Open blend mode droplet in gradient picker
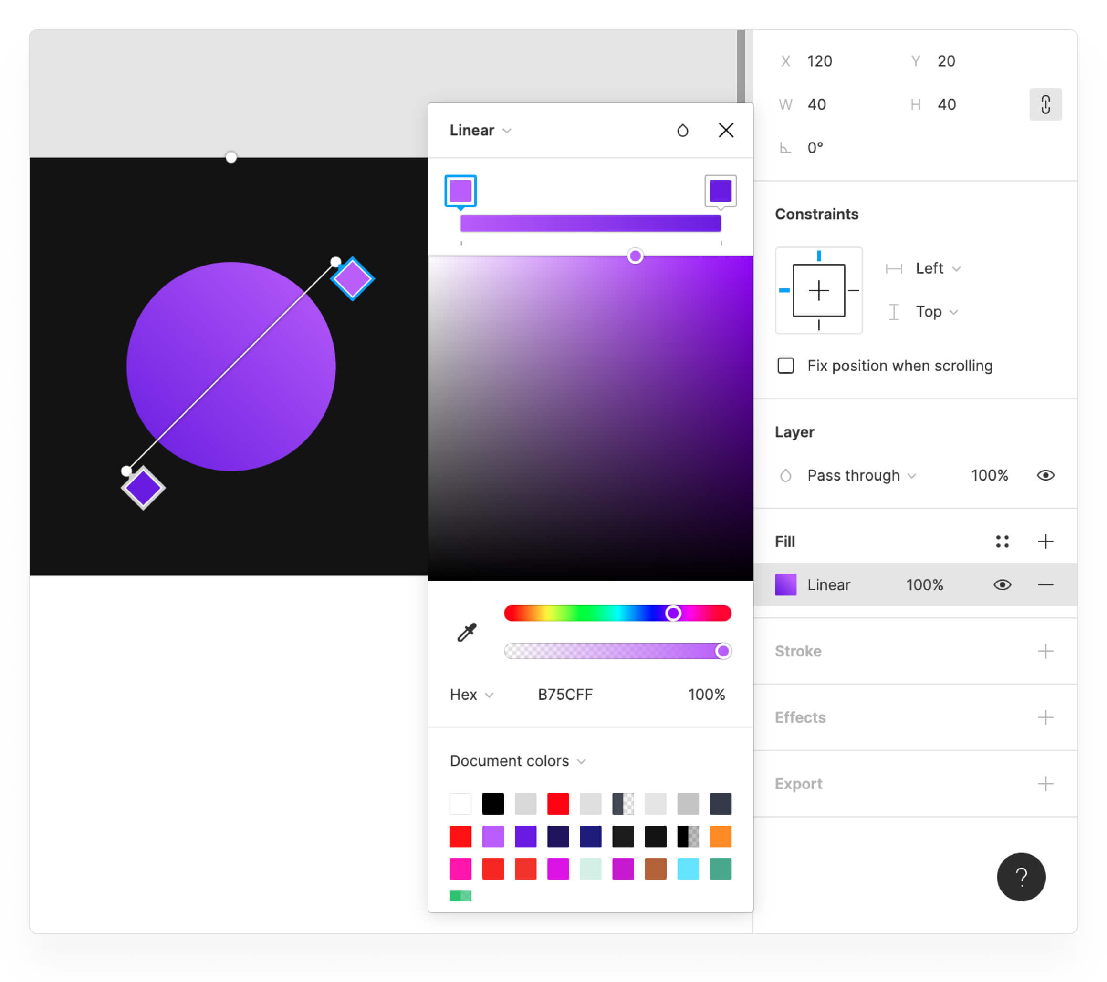This screenshot has width=1107, height=982. 682,131
